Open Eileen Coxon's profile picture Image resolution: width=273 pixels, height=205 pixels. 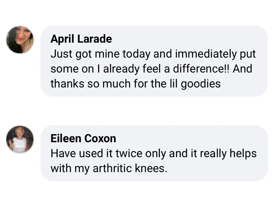point(20,139)
